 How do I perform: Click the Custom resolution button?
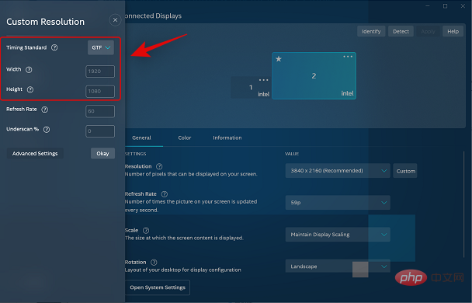tap(405, 171)
